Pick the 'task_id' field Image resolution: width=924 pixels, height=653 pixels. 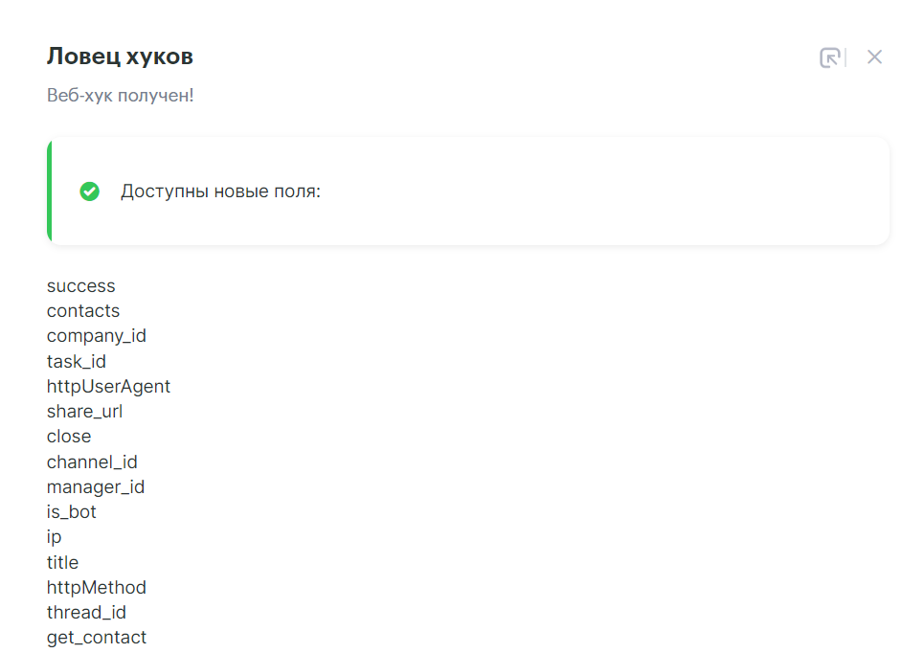(77, 362)
